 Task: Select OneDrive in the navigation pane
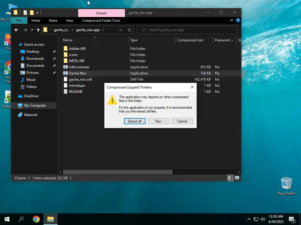[x=31, y=96]
